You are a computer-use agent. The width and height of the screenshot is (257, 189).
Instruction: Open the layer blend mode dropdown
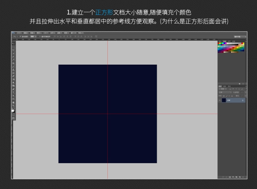tap(225, 92)
